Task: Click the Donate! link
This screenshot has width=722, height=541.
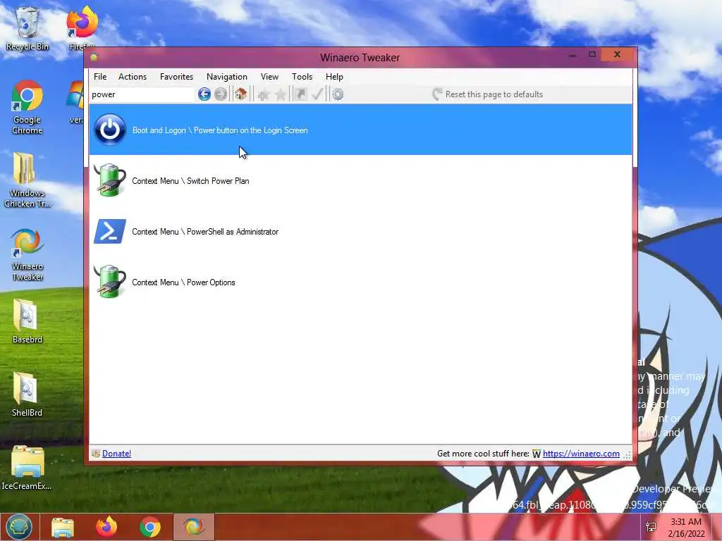Action: coord(116,454)
